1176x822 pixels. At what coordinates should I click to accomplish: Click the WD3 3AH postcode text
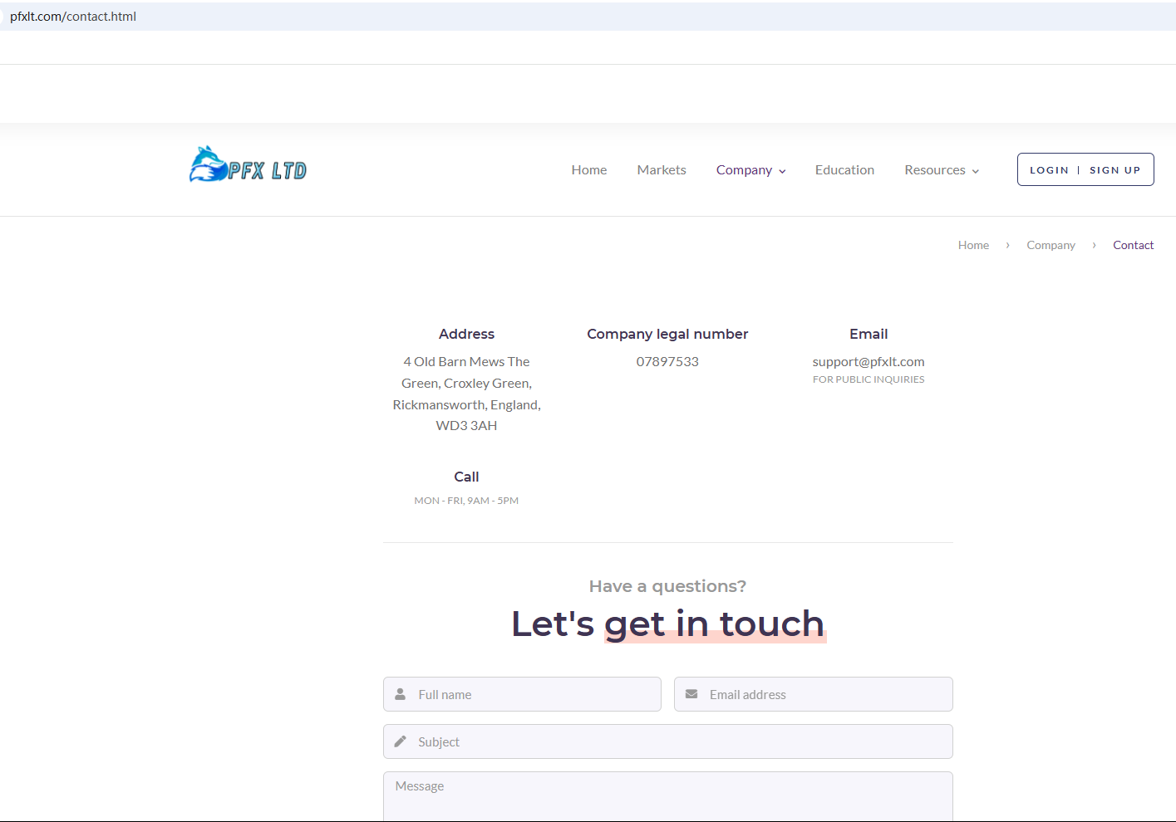pyautogui.click(x=466, y=426)
